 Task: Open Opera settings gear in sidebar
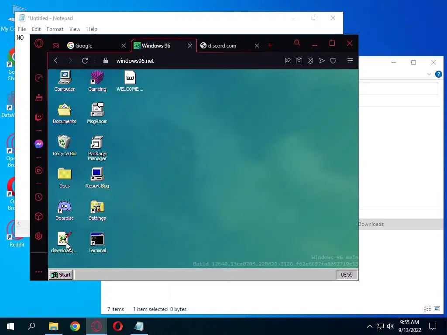point(39,236)
